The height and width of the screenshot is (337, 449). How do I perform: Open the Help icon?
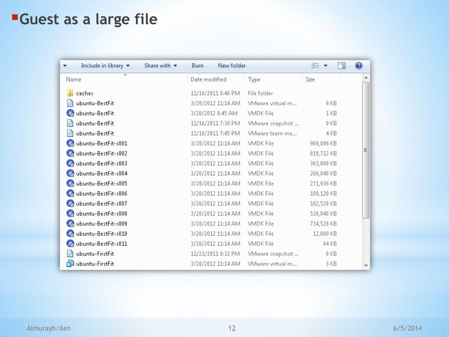click(359, 66)
